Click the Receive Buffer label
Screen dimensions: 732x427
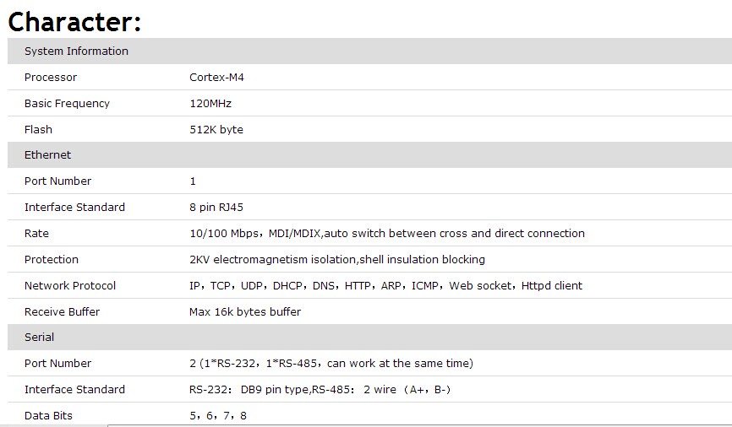point(62,312)
